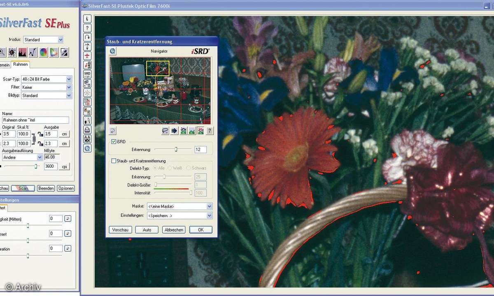Reset the Mitten brightness value
Screen dimensions: 494x296
(x=68, y=219)
